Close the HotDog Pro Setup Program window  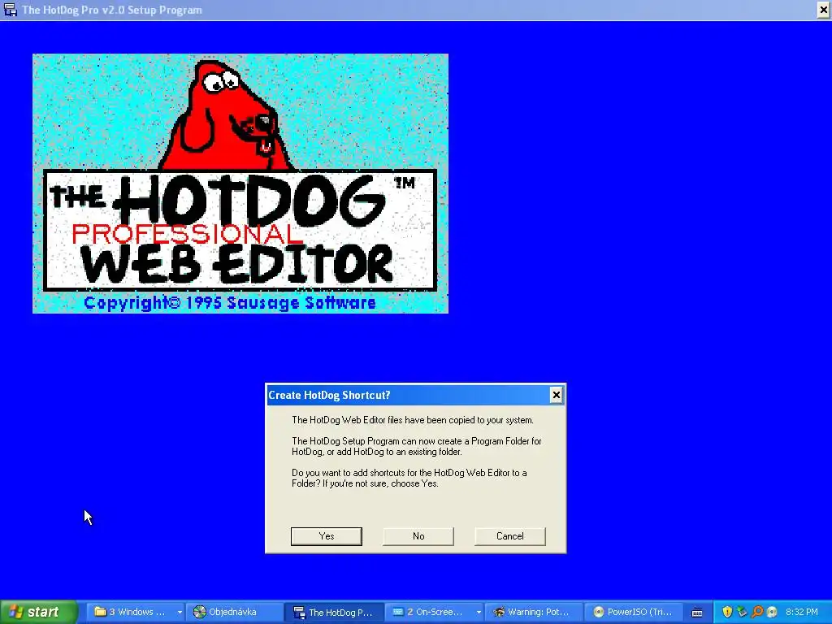click(x=824, y=10)
